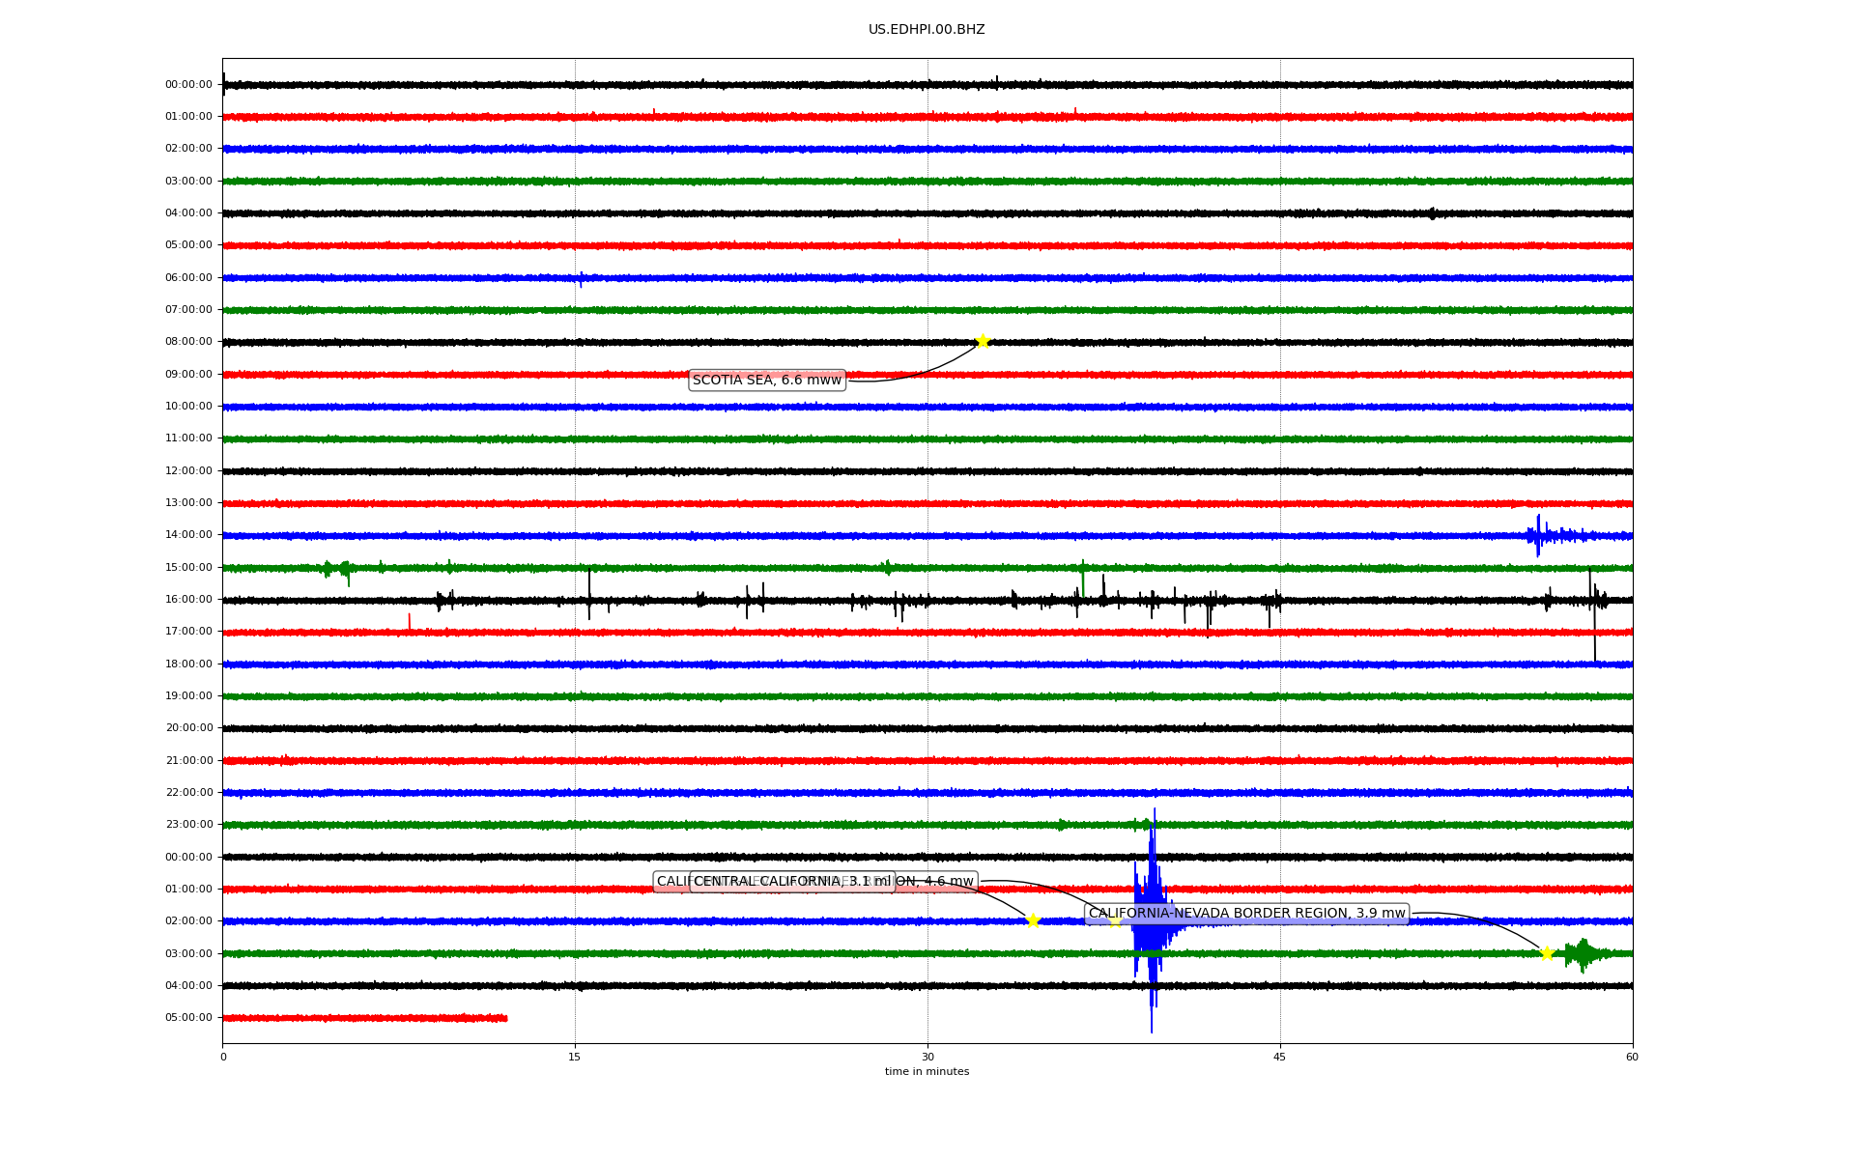This screenshot has width=1855, height=1159.
Task: Select the 19:00:00 row label
Action: coord(188,696)
